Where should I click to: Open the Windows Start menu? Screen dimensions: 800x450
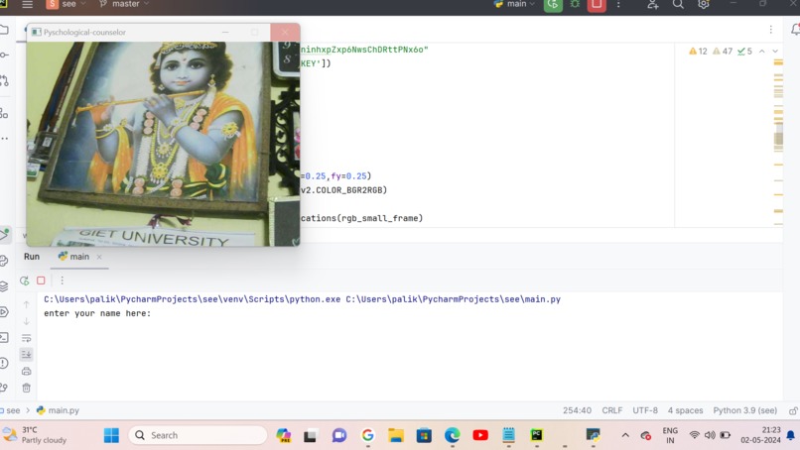click(111, 435)
